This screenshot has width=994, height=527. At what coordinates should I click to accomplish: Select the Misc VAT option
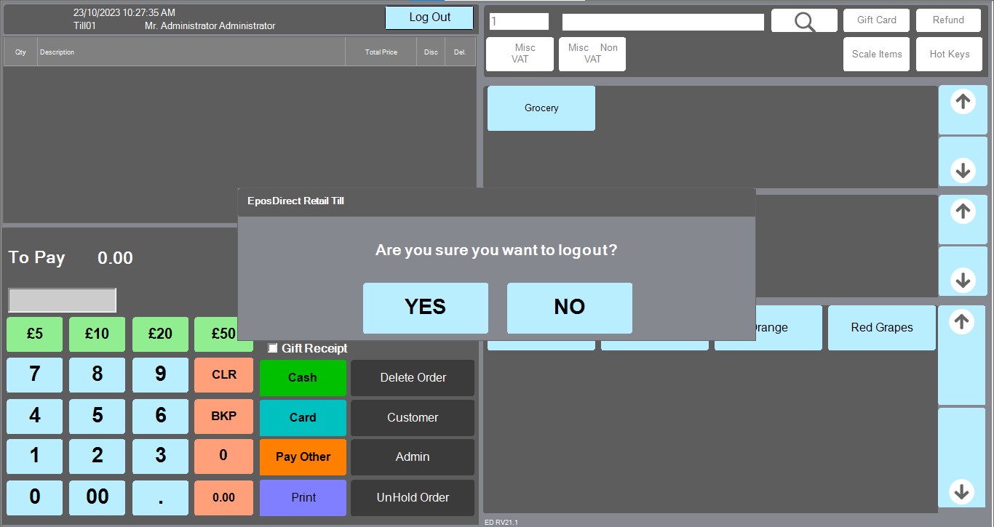[519, 54]
